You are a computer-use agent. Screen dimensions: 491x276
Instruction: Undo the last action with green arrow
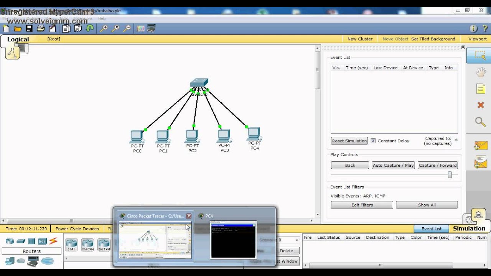point(90,29)
